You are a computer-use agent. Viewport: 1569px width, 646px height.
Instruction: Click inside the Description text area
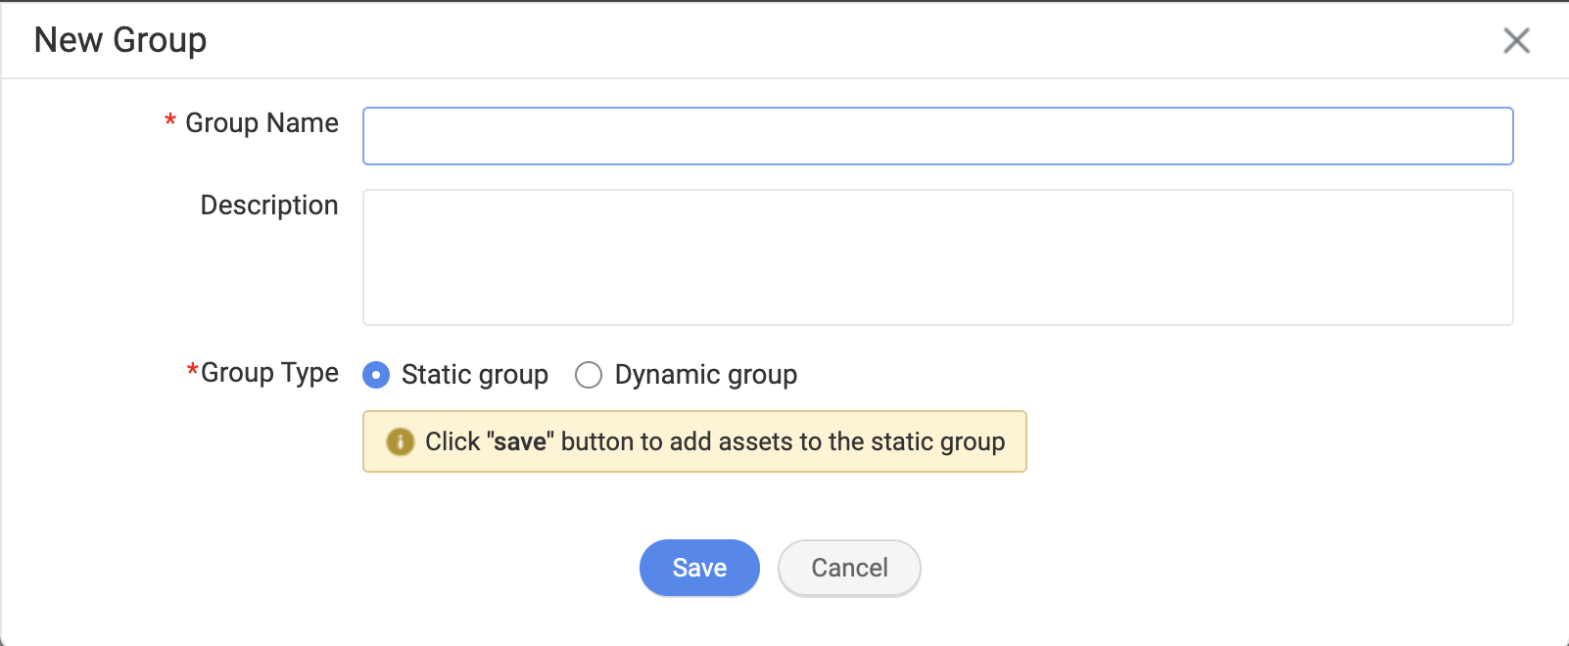point(937,256)
